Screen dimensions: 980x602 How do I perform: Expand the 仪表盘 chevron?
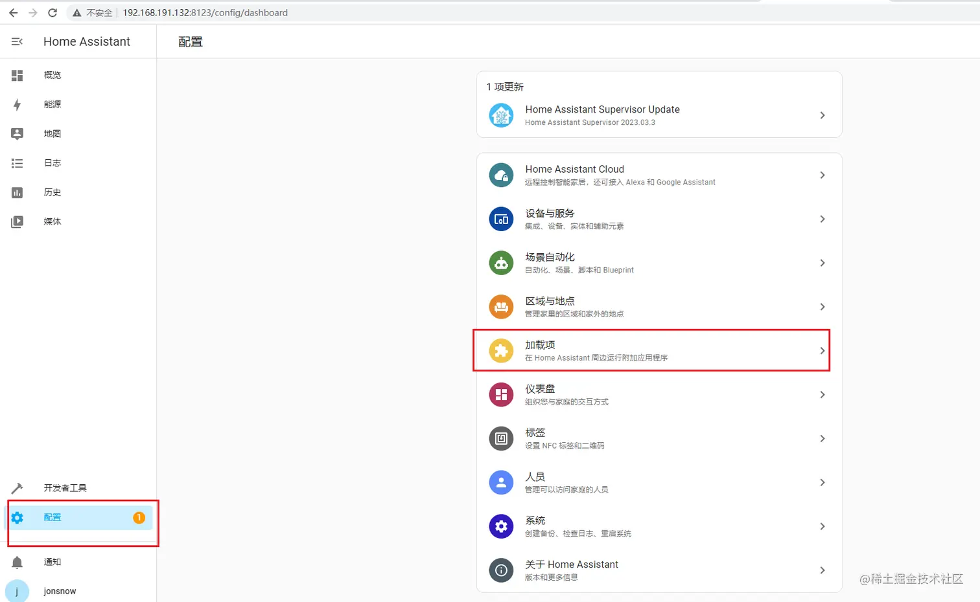[822, 395]
